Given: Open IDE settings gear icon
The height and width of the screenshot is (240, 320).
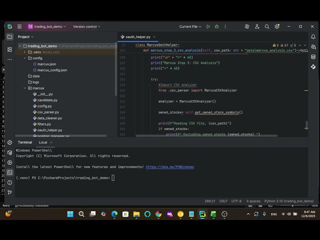Looking at the screenshot, I should pyautogui.click(x=277, y=26).
